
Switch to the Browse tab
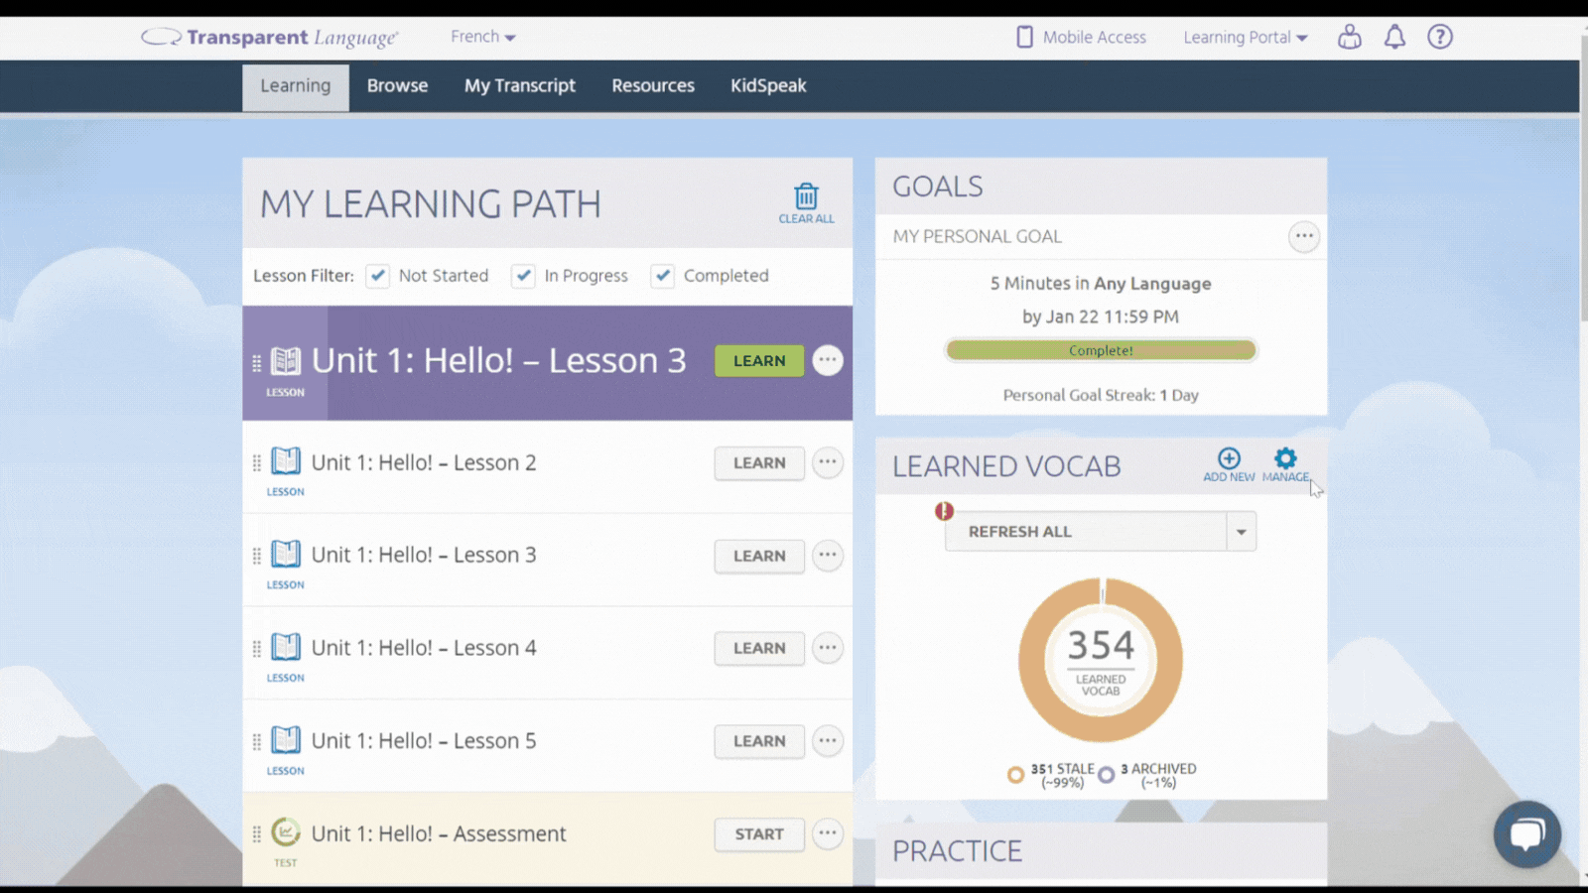(x=397, y=86)
